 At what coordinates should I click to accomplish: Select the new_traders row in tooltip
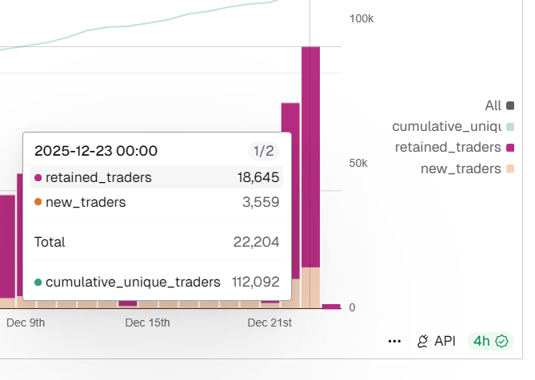[x=157, y=202]
